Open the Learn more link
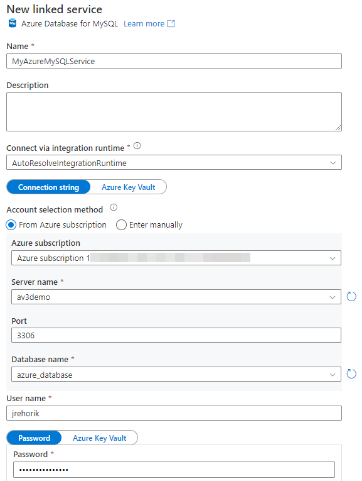 click(x=144, y=24)
